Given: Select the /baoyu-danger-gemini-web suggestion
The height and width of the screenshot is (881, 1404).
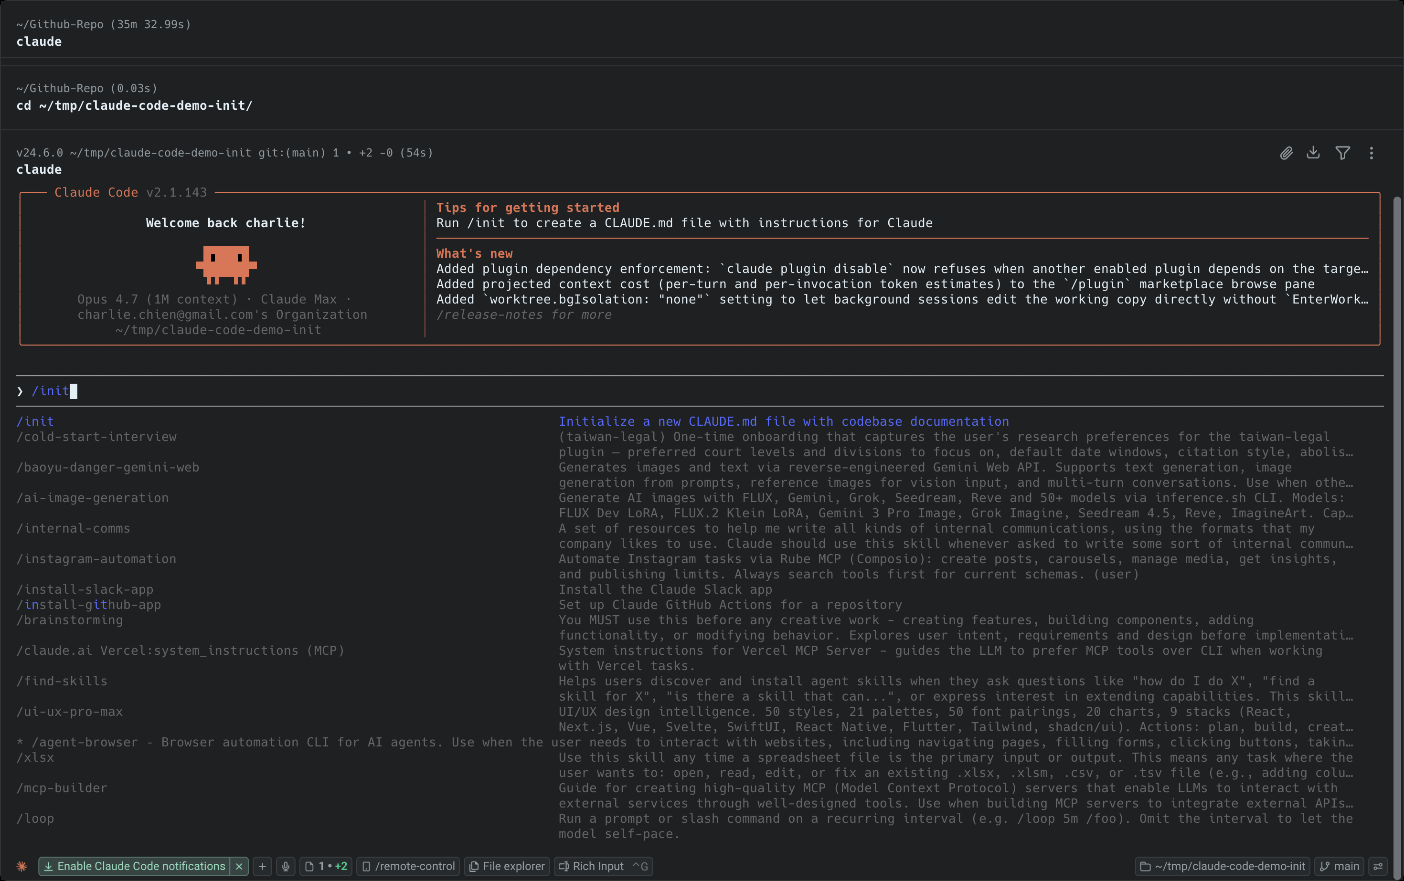Looking at the screenshot, I should [108, 467].
